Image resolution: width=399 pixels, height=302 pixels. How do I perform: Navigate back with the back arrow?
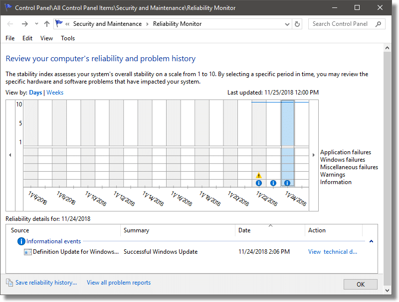pyautogui.click(x=10, y=23)
